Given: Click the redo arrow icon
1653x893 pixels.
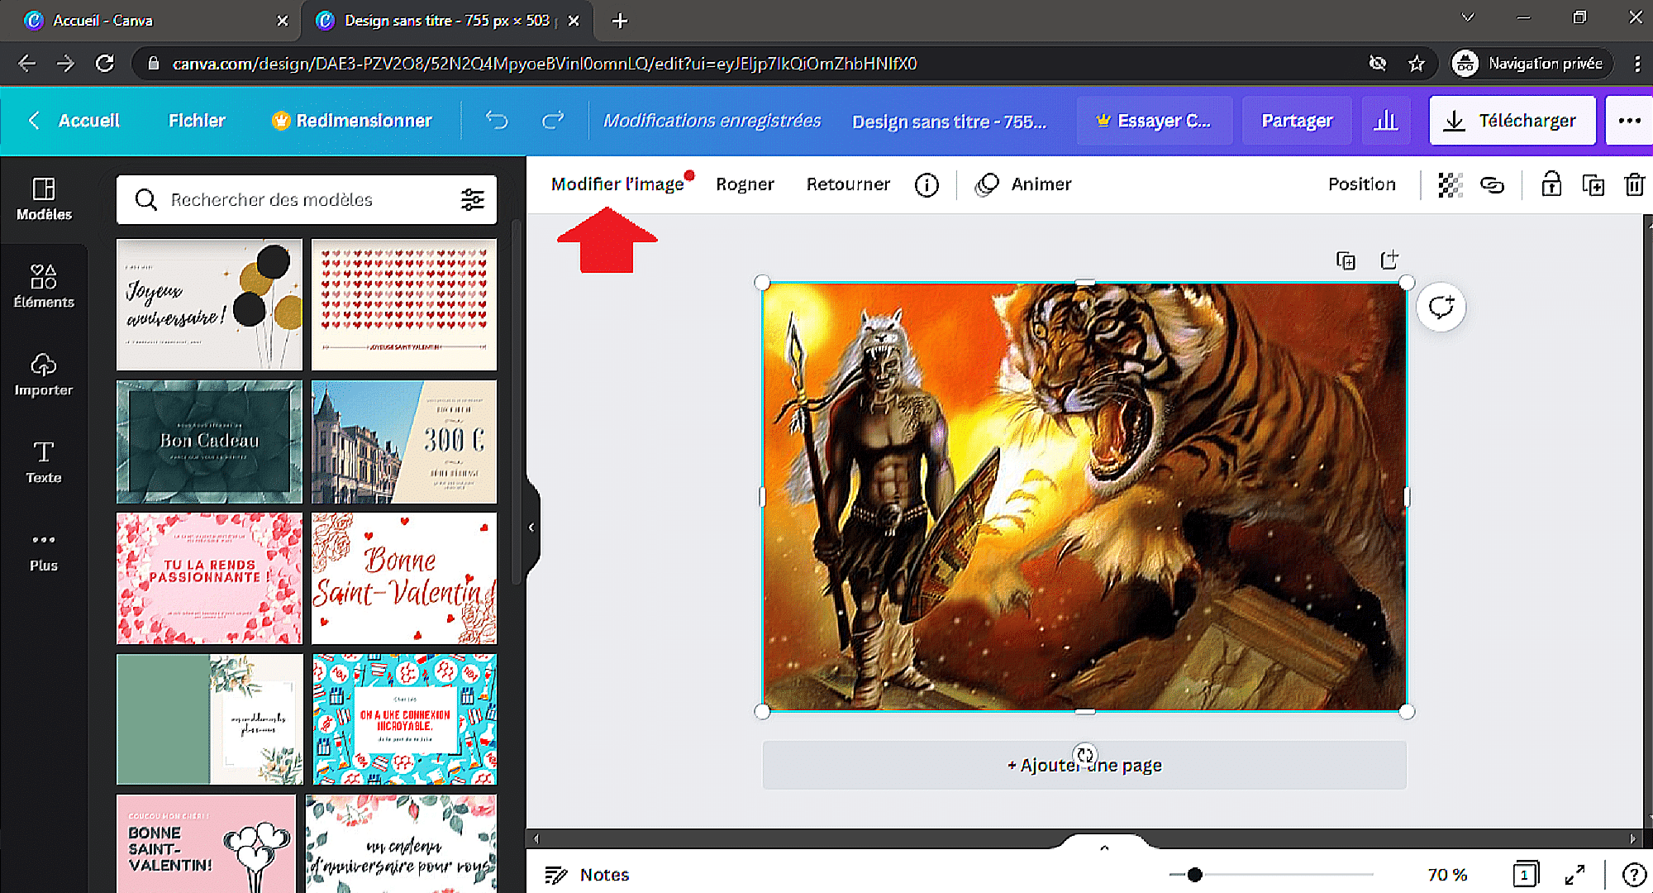Looking at the screenshot, I should pos(553,121).
